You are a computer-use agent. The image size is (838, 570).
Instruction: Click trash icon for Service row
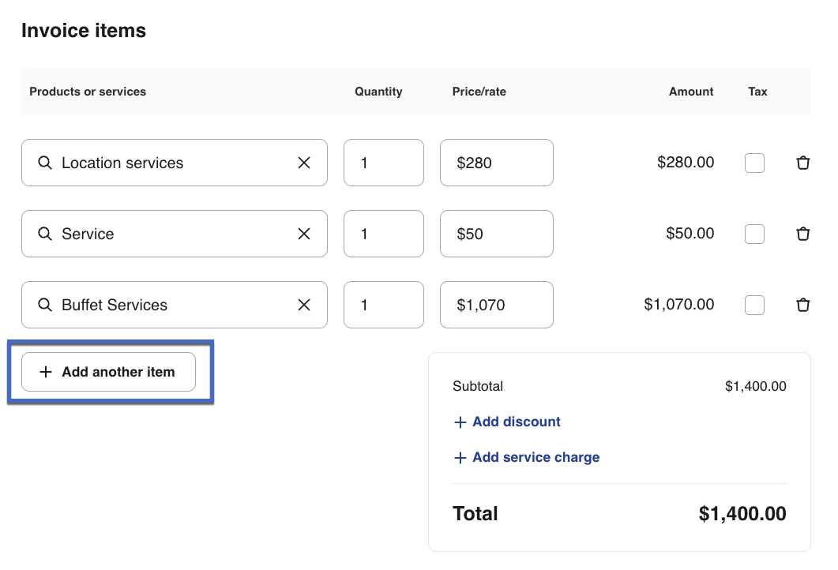[802, 234]
